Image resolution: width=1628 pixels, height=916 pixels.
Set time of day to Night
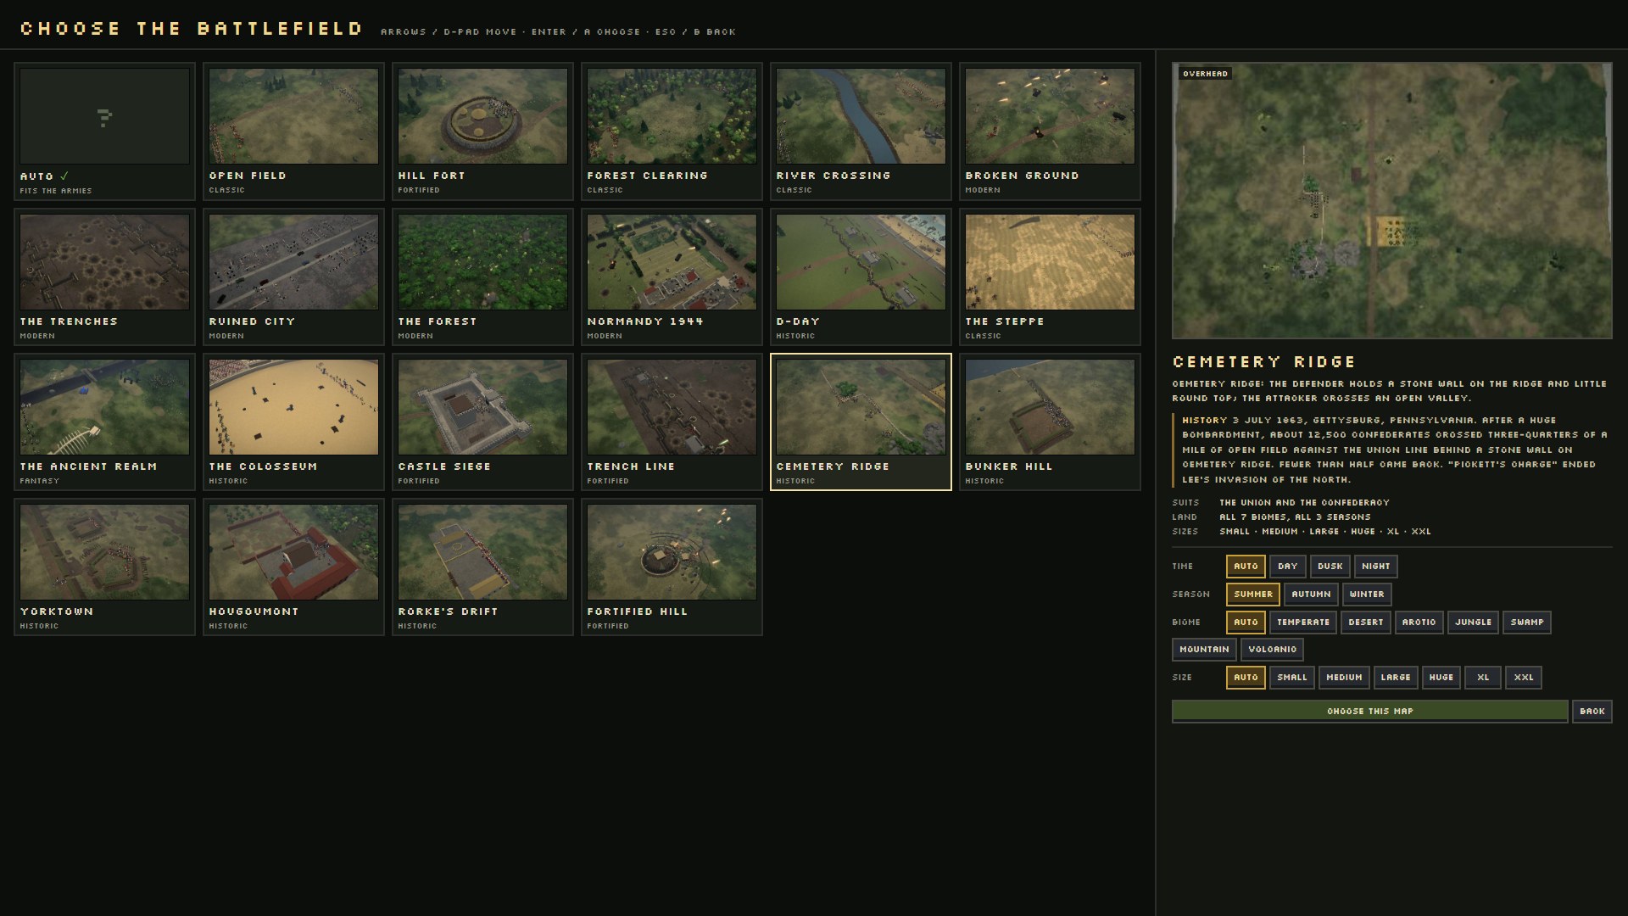tap(1375, 567)
